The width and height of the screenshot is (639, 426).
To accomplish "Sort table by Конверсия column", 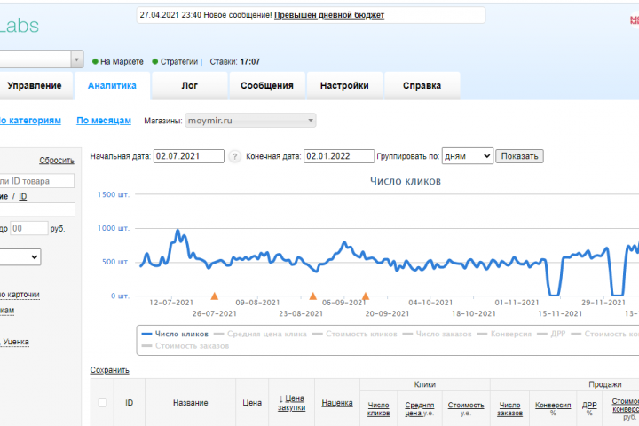I will pos(553,406).
